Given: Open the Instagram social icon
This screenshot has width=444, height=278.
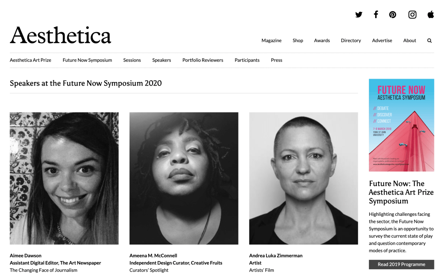Looking at the screenshot, I should pos(412,14).
